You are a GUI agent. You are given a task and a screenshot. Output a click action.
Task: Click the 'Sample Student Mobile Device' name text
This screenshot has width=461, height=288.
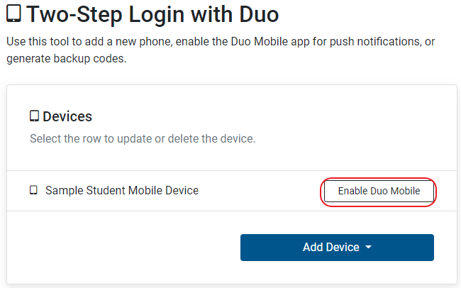click(122, 191)
